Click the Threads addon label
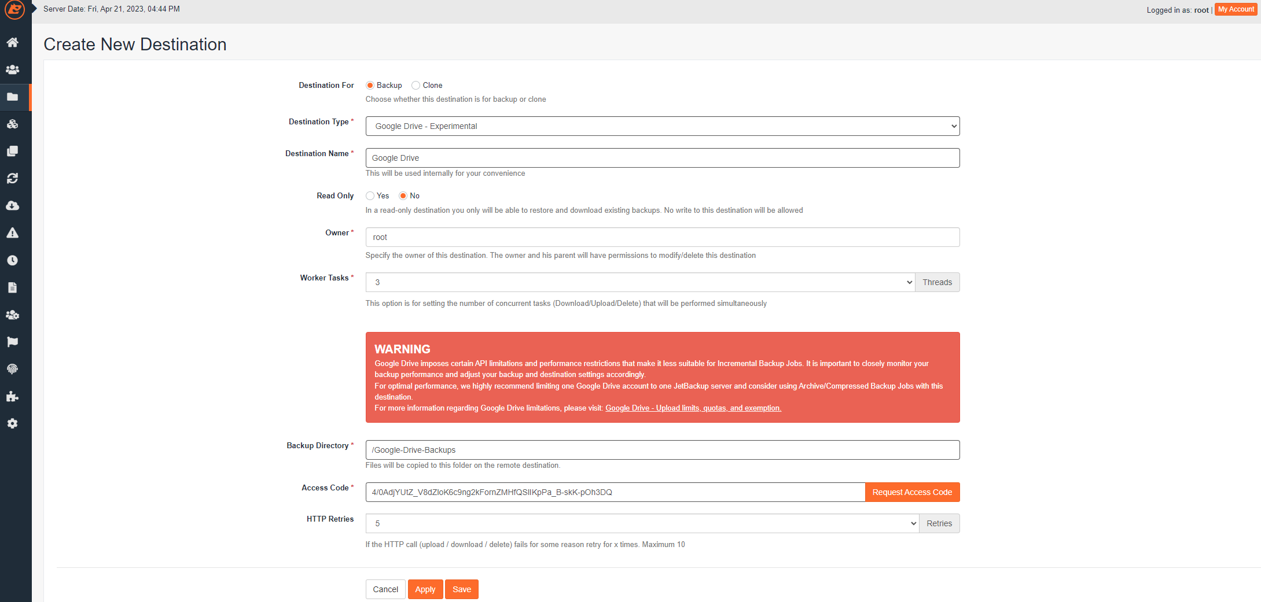1261x602 pixels. pos(938,282)
